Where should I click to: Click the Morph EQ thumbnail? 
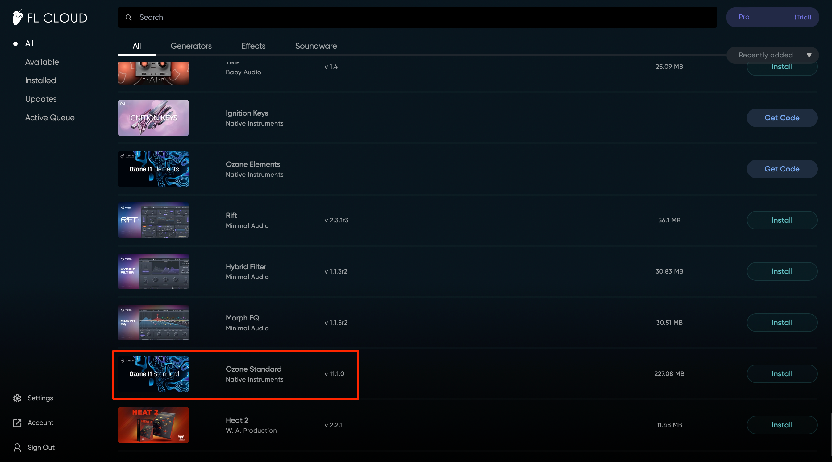click(153, 323)
